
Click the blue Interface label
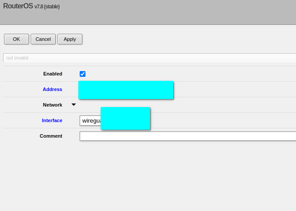point(52,120)
